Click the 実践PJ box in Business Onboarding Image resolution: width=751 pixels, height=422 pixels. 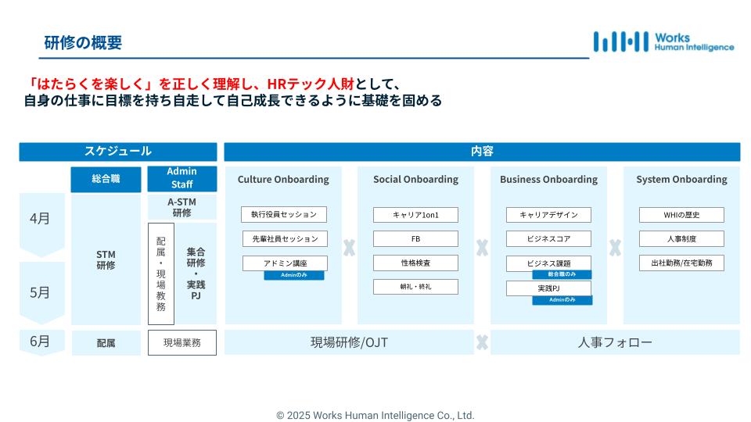tap(549, 288)
